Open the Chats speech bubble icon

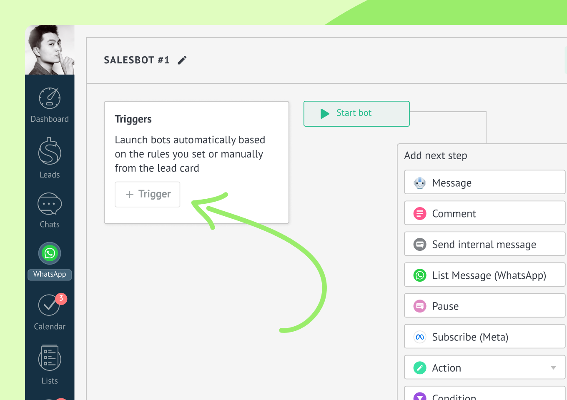coord(50,204)
